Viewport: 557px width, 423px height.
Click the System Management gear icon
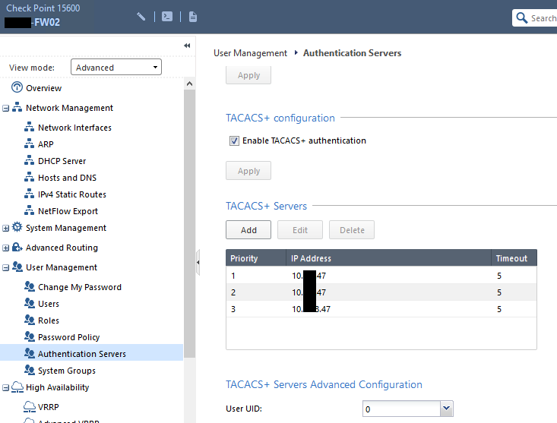17,227
